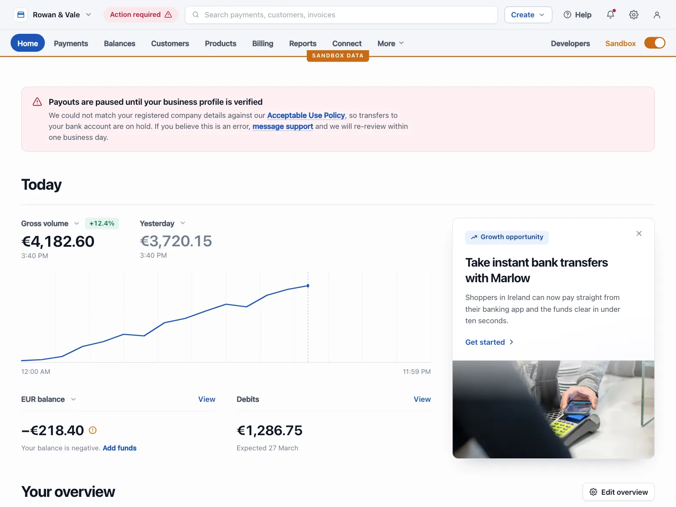Click the Take instant bank transfers heading
The width and height of the screenshot is (676, 507).
coord(537,270)
